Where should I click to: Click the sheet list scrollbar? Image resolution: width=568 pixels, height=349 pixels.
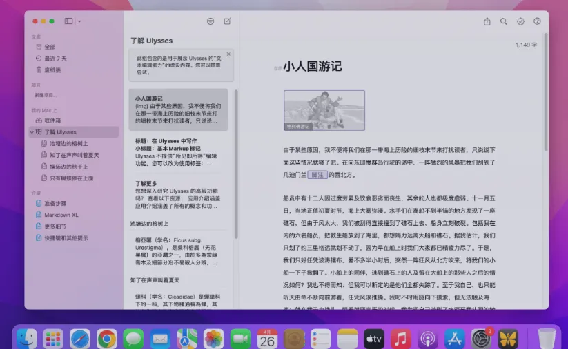click(x=236, y=165)
